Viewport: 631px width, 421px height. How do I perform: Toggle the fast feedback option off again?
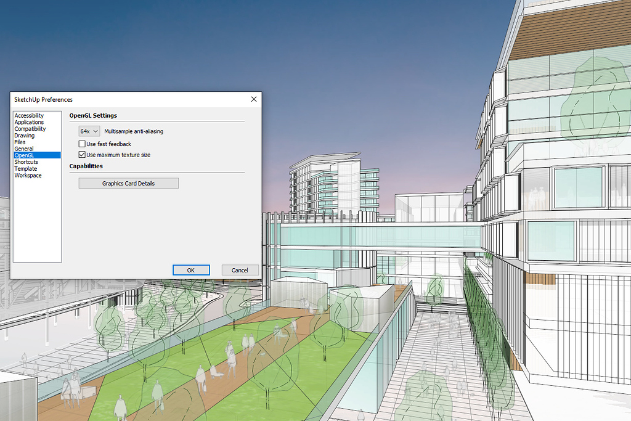coord(82,144)
